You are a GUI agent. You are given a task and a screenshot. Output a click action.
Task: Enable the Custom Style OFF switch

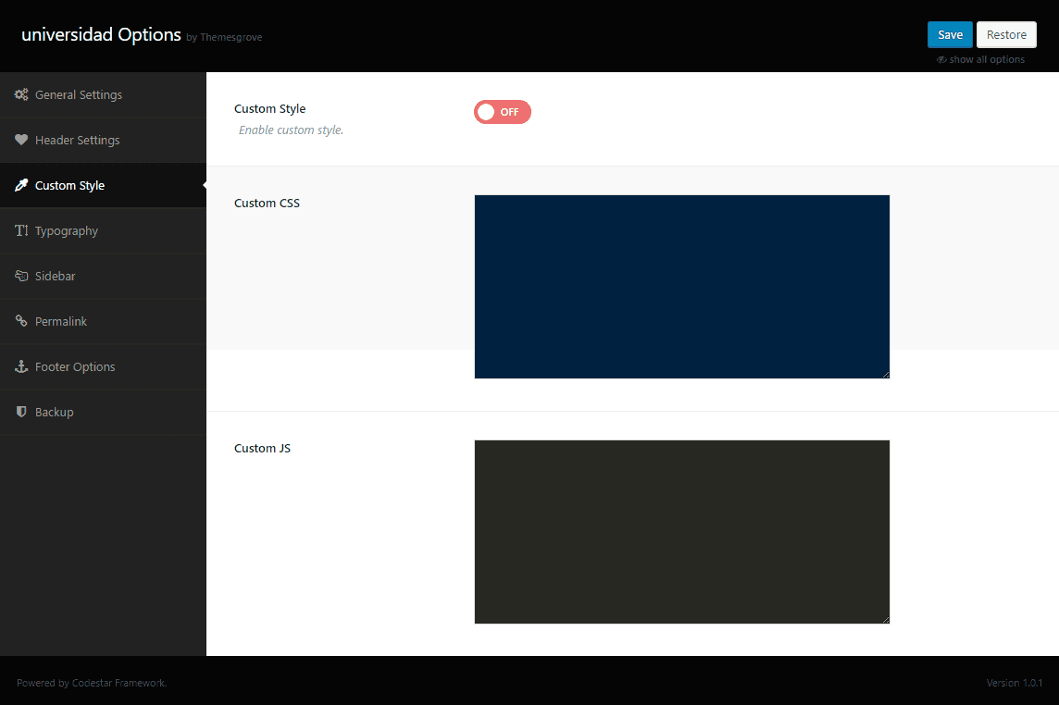tap(502, 112)
